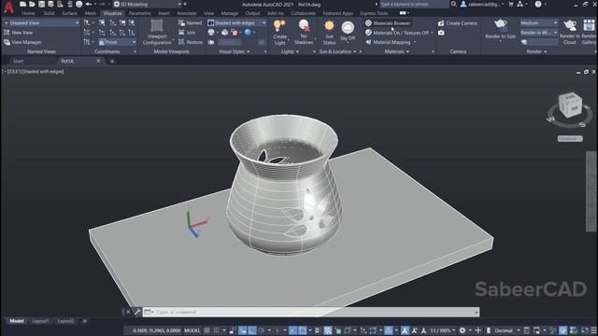Viewport: 598px width, 336px height.
Task: Click the workspace switching gear in status bar
Action: click(x=463, y=330)
